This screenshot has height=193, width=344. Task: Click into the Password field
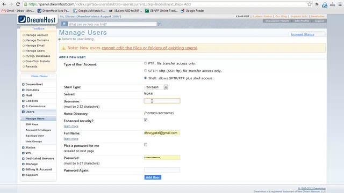(162, 158)
